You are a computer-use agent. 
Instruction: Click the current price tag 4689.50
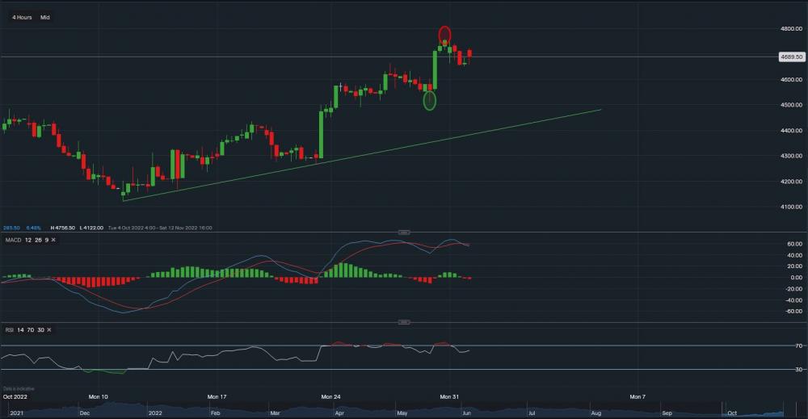point(792,57)
